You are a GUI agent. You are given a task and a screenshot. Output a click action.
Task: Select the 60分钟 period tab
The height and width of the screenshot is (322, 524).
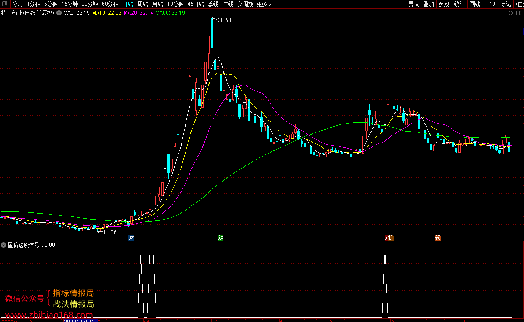coord(110,4)
